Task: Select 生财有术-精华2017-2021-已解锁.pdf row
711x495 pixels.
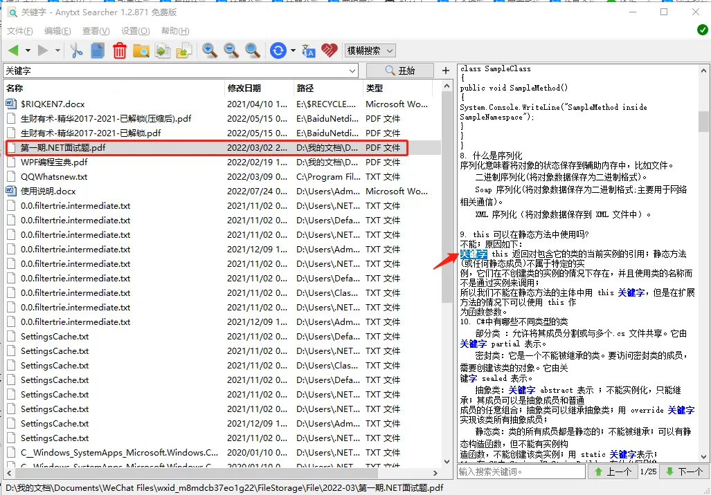Action: (x=222, y=133)
